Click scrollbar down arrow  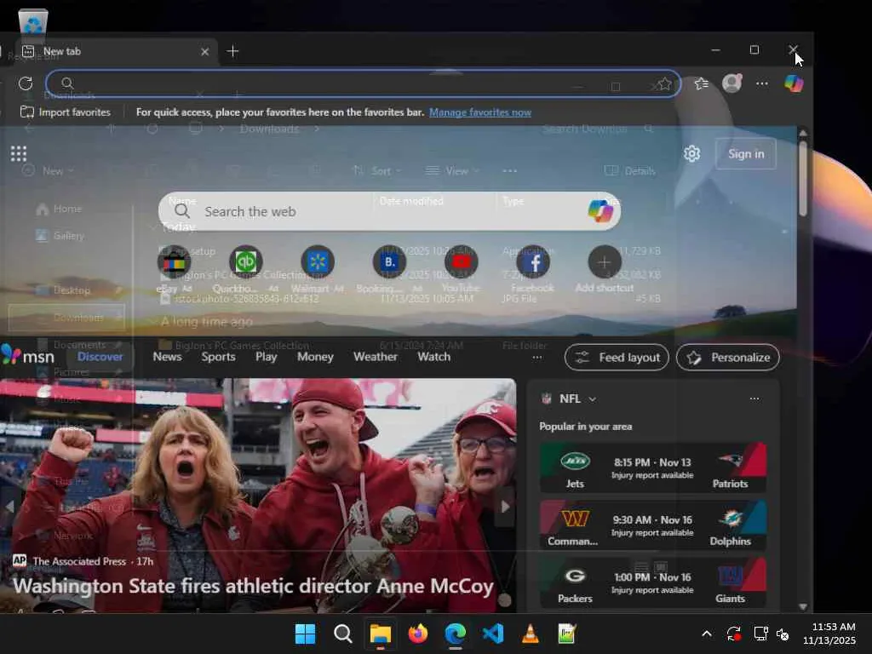tap(802, 606)
